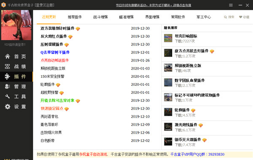Open the 击毁烟火效果 entry

click(51, 132)
